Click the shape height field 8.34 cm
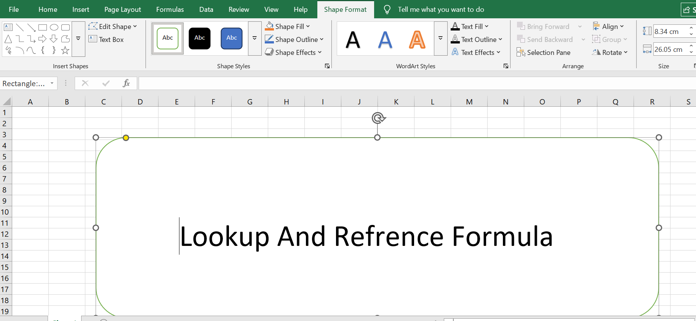Viewport: 696px width, 321px height. 670,32
